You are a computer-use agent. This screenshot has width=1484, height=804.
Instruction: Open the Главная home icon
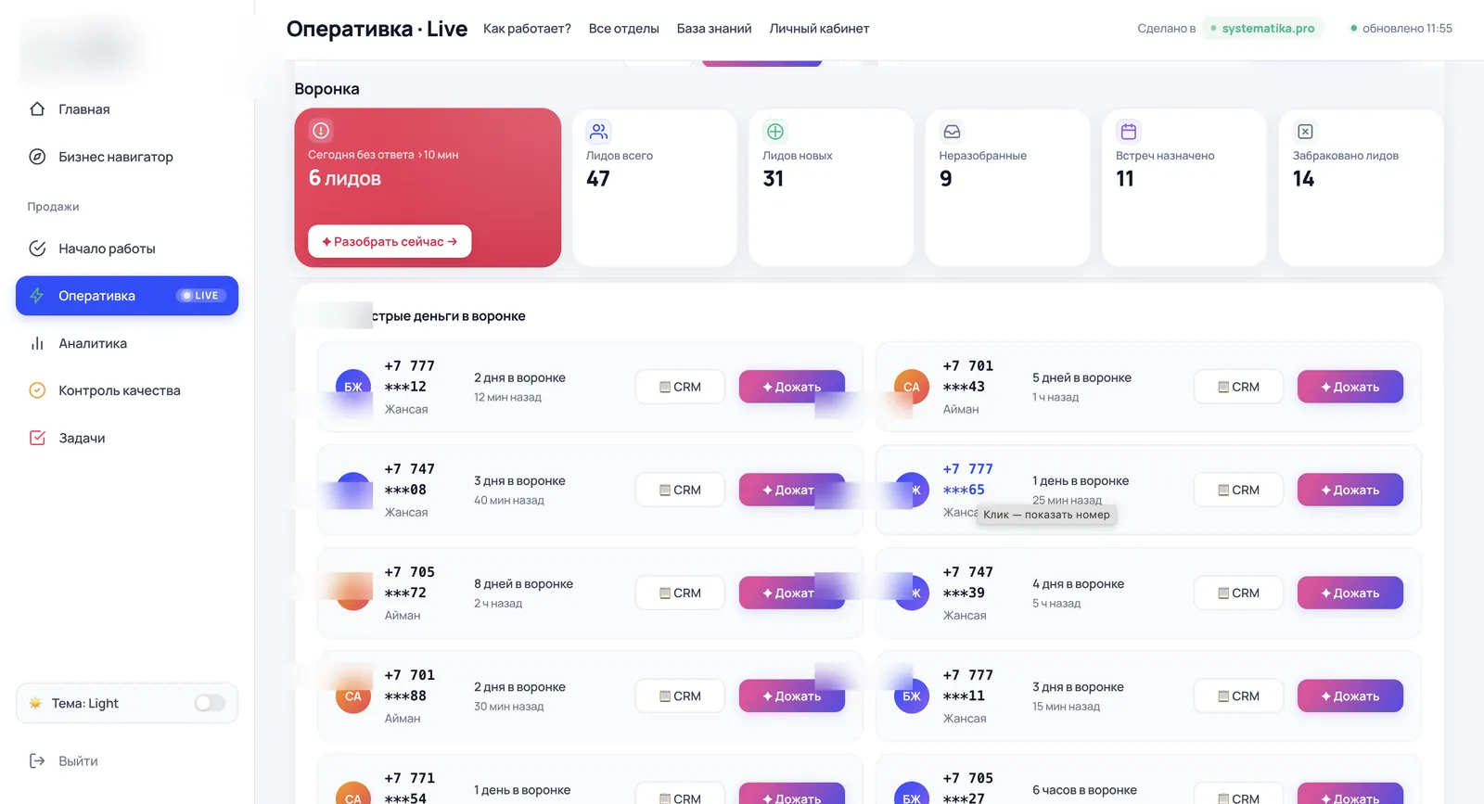pyautogui.click(x=37, y=109)
